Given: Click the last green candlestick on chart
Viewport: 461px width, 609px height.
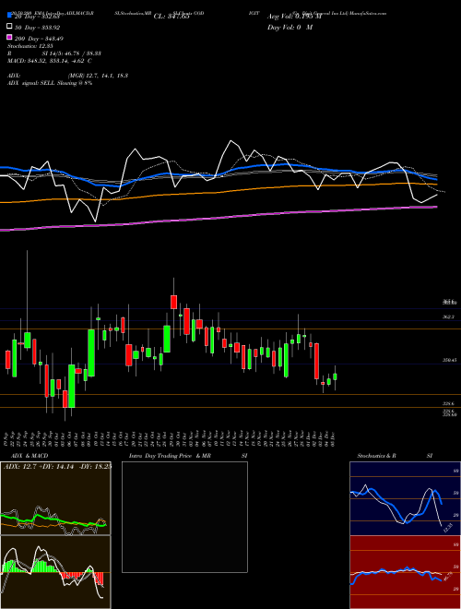Looking at the screenshot, I should click(335, 376).
